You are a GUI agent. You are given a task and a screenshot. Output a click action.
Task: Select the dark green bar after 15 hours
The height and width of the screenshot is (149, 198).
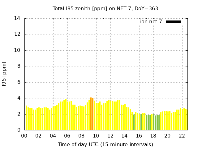click(134, 122)
